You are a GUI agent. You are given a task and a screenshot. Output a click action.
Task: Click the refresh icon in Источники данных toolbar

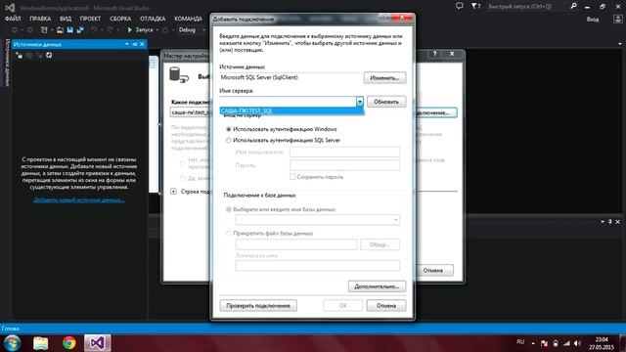[x=49, y=55]
